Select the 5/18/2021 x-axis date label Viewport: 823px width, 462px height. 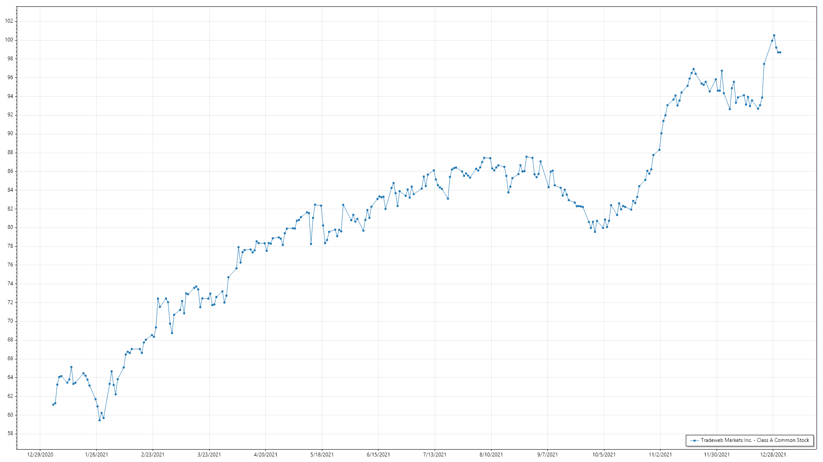(322, 455)
